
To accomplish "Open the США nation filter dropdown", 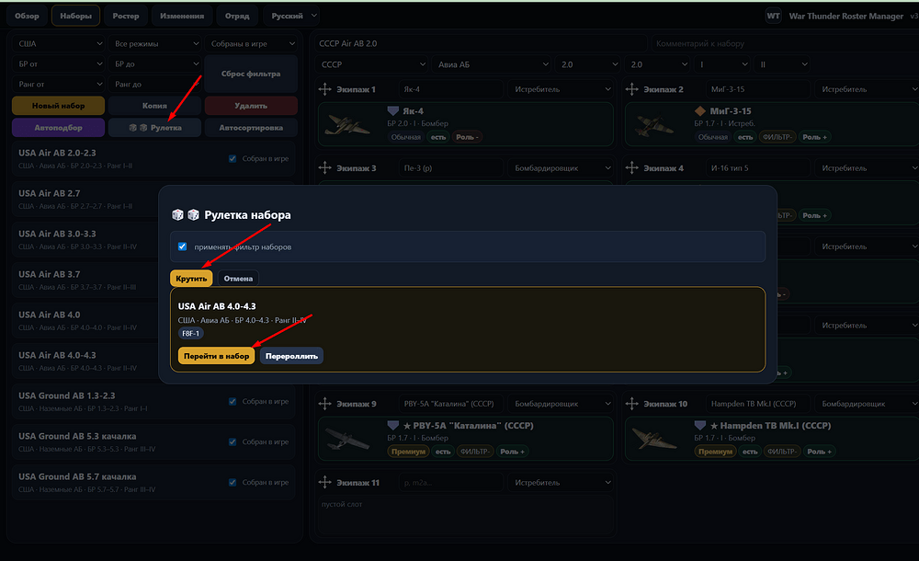I will click(x=58, y=43).
